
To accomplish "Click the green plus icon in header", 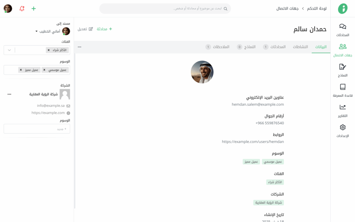I will click(34, 9).
